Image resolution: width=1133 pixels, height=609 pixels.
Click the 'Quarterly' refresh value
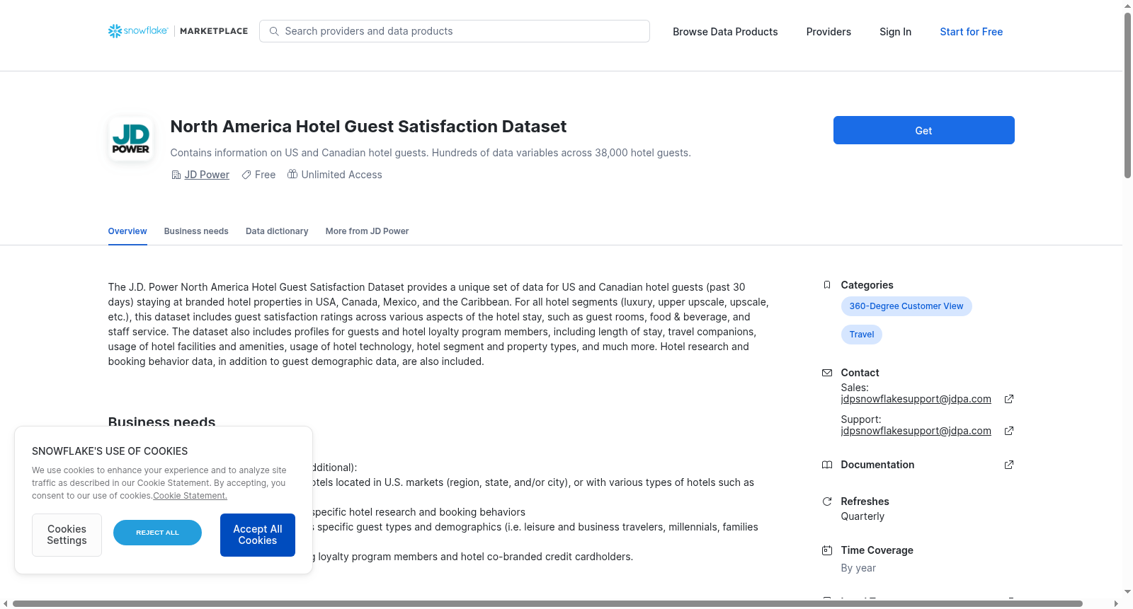coord(862,516)
